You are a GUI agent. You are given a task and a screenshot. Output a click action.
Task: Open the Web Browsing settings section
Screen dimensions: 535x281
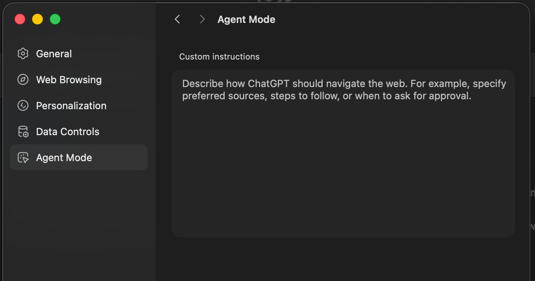[x=79, y=80]
